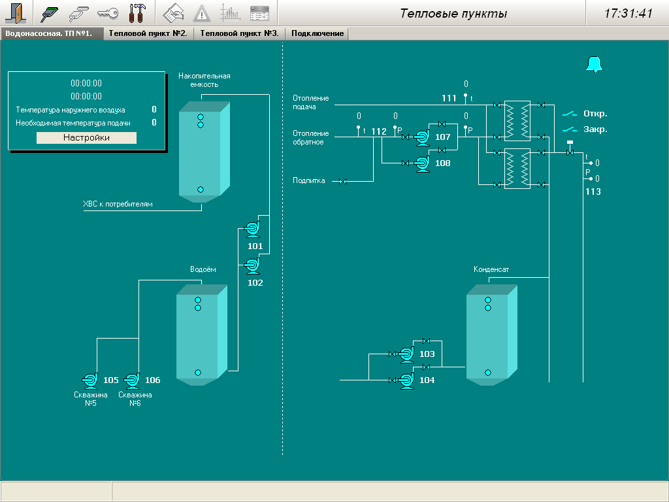Select pump 101
This screenshot has height=502, width=669.
click(252, 229)
